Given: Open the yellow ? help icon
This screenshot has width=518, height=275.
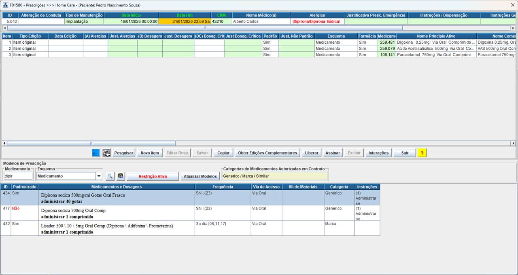Looking at the screenshot, I should point(422,153).
